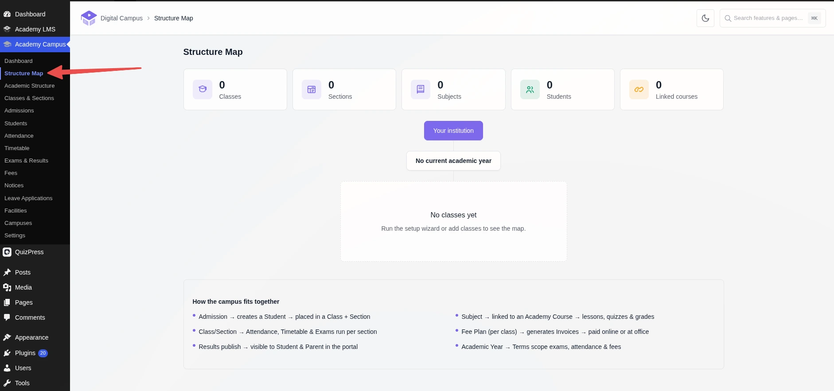Click the Search features & pages field

click(x=772, y=18)
